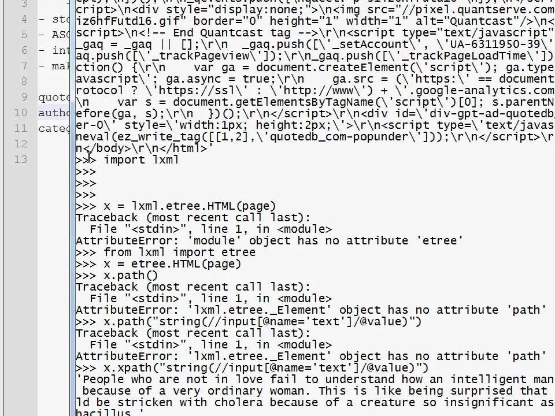
Task: Click the 'categ' line in the editor
Action: click(54, 128)
